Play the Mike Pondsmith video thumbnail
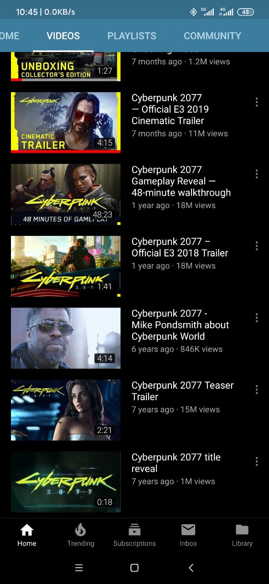This screenshot has height=584, width=269. 66,338
